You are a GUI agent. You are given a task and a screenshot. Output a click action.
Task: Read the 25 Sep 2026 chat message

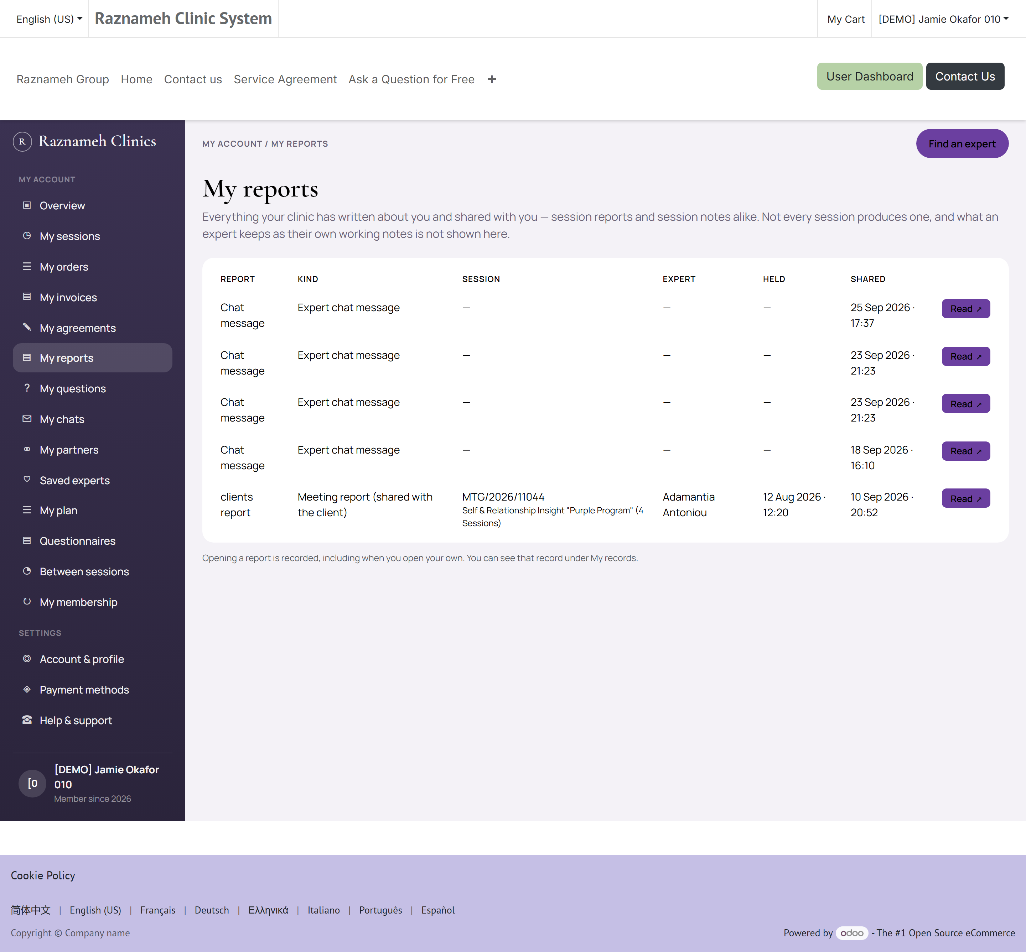(966, 309)
